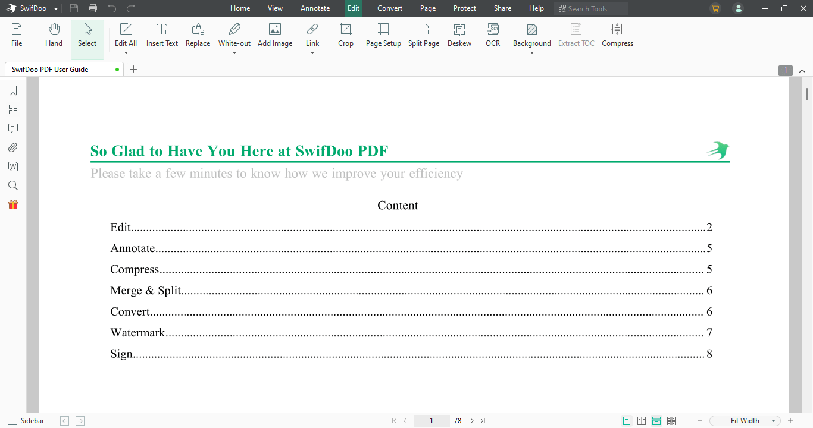813x428 pixels.
Task: Open the View tab
Action: click(x=275, y=8)
